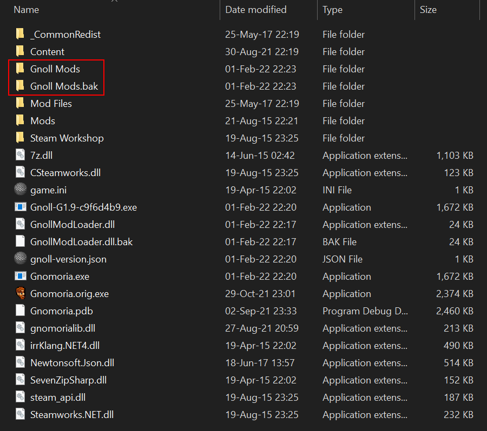Click the 7z.dll file icon
487x431 pixels.
(x=20, y=155)
